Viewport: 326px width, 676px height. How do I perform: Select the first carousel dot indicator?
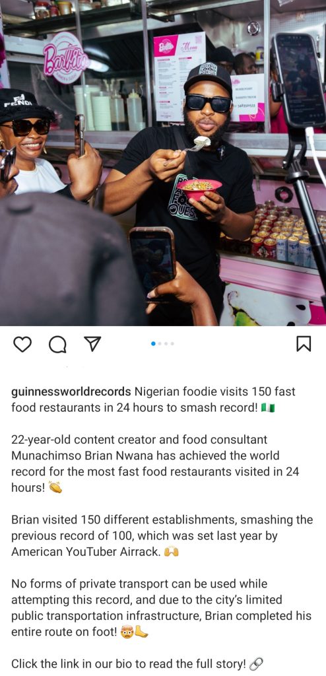pos(154,343)
